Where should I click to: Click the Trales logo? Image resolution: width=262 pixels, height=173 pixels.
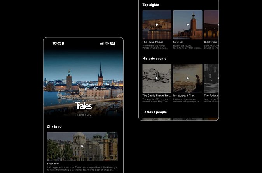[83, 106]
